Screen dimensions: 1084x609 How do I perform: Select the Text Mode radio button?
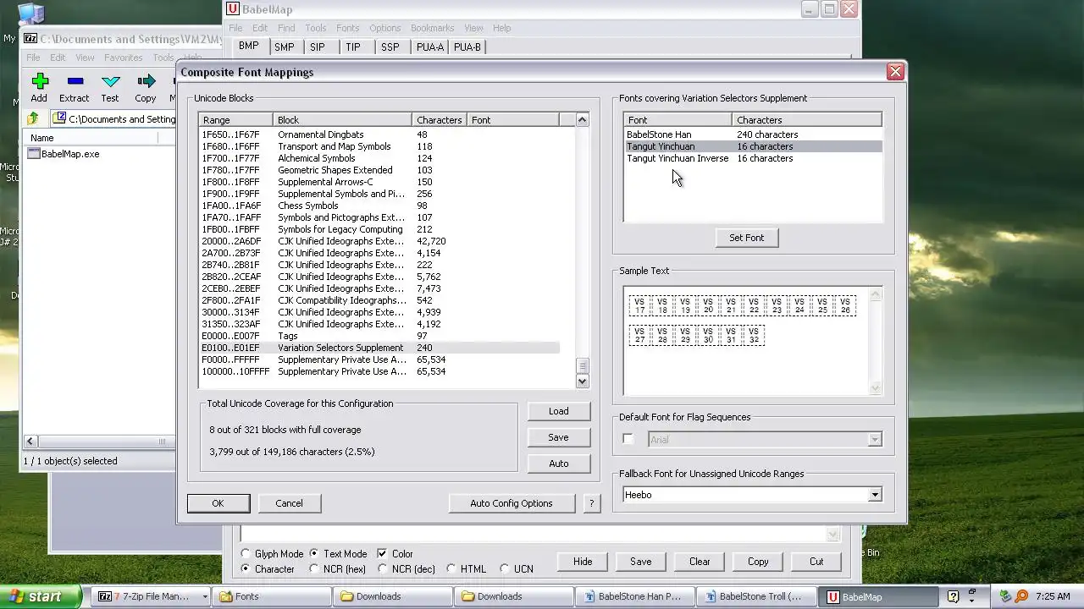[314, 554]
